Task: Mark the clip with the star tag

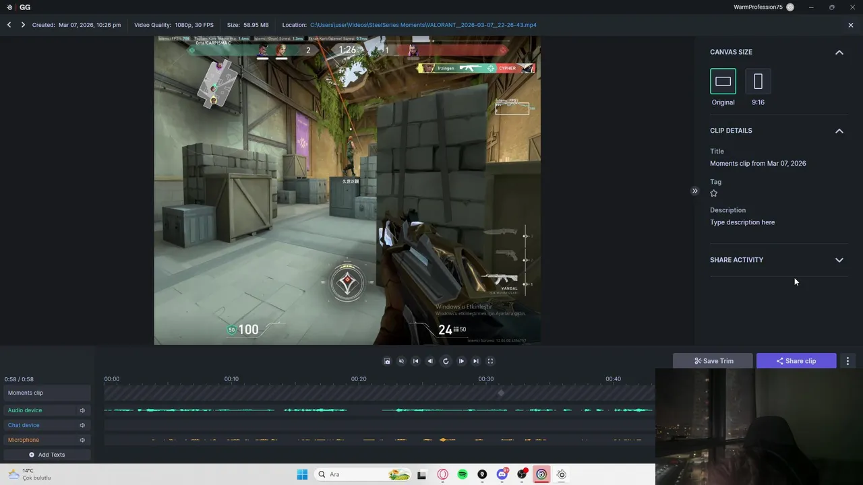Action: click(x=714, y=193)
